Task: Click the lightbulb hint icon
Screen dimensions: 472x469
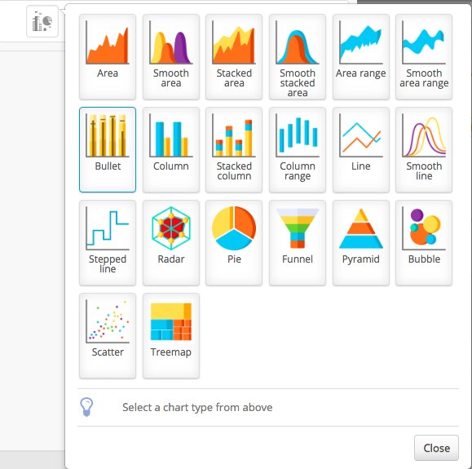Action: pyautogui.click(x=86, y=407)
